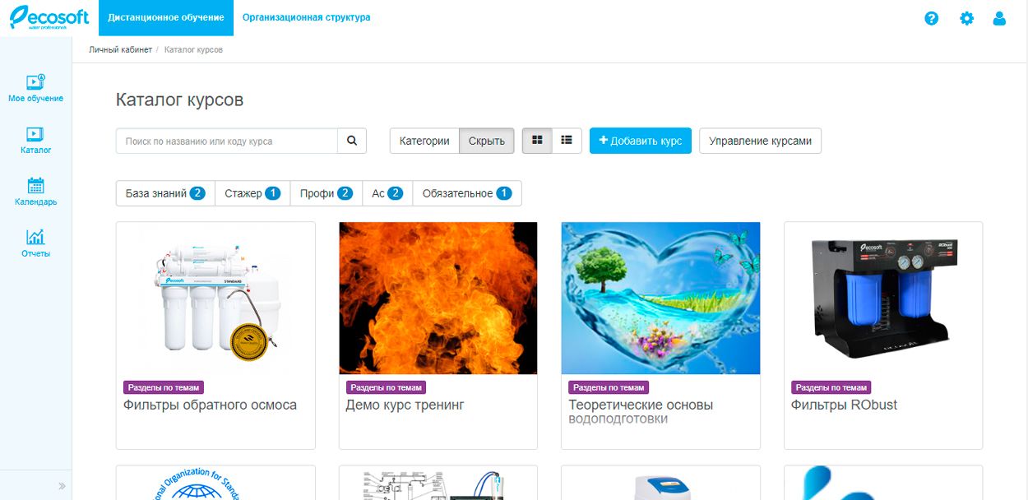Open the Фильтры RObust course image
The width and height of the screenshot is (1028, 500).
(883, 299)
